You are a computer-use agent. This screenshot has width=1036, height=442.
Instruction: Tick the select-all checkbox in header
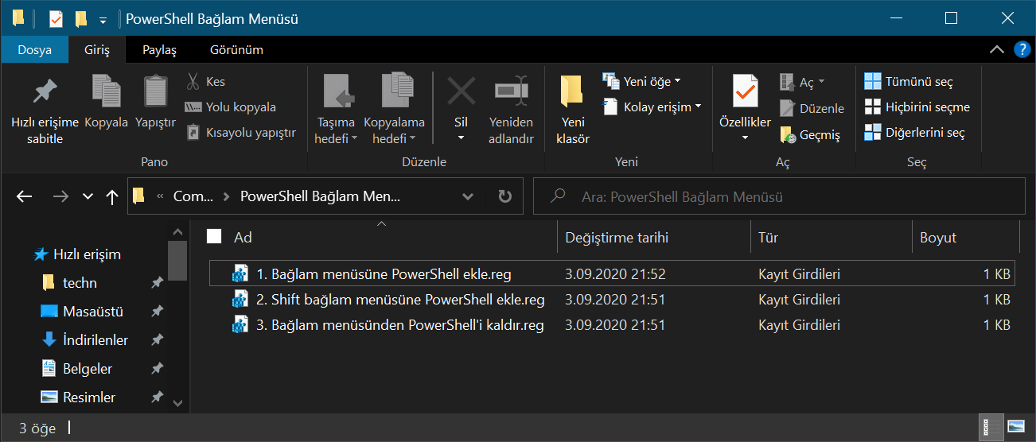point(213,236)
